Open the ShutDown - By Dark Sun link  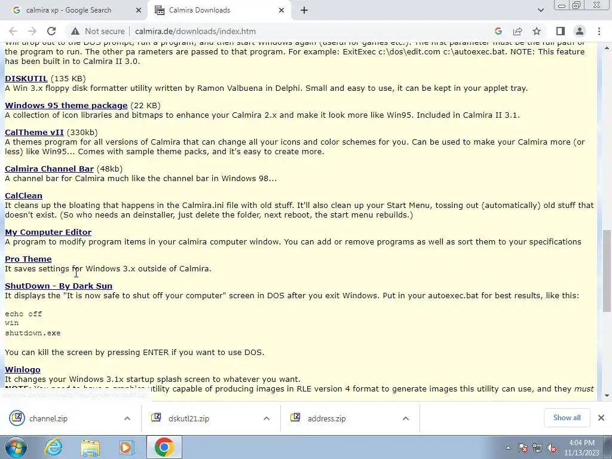(59, 286)
